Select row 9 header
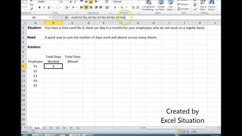The height and width of the screenshot is (136, 242). [23, 66]
